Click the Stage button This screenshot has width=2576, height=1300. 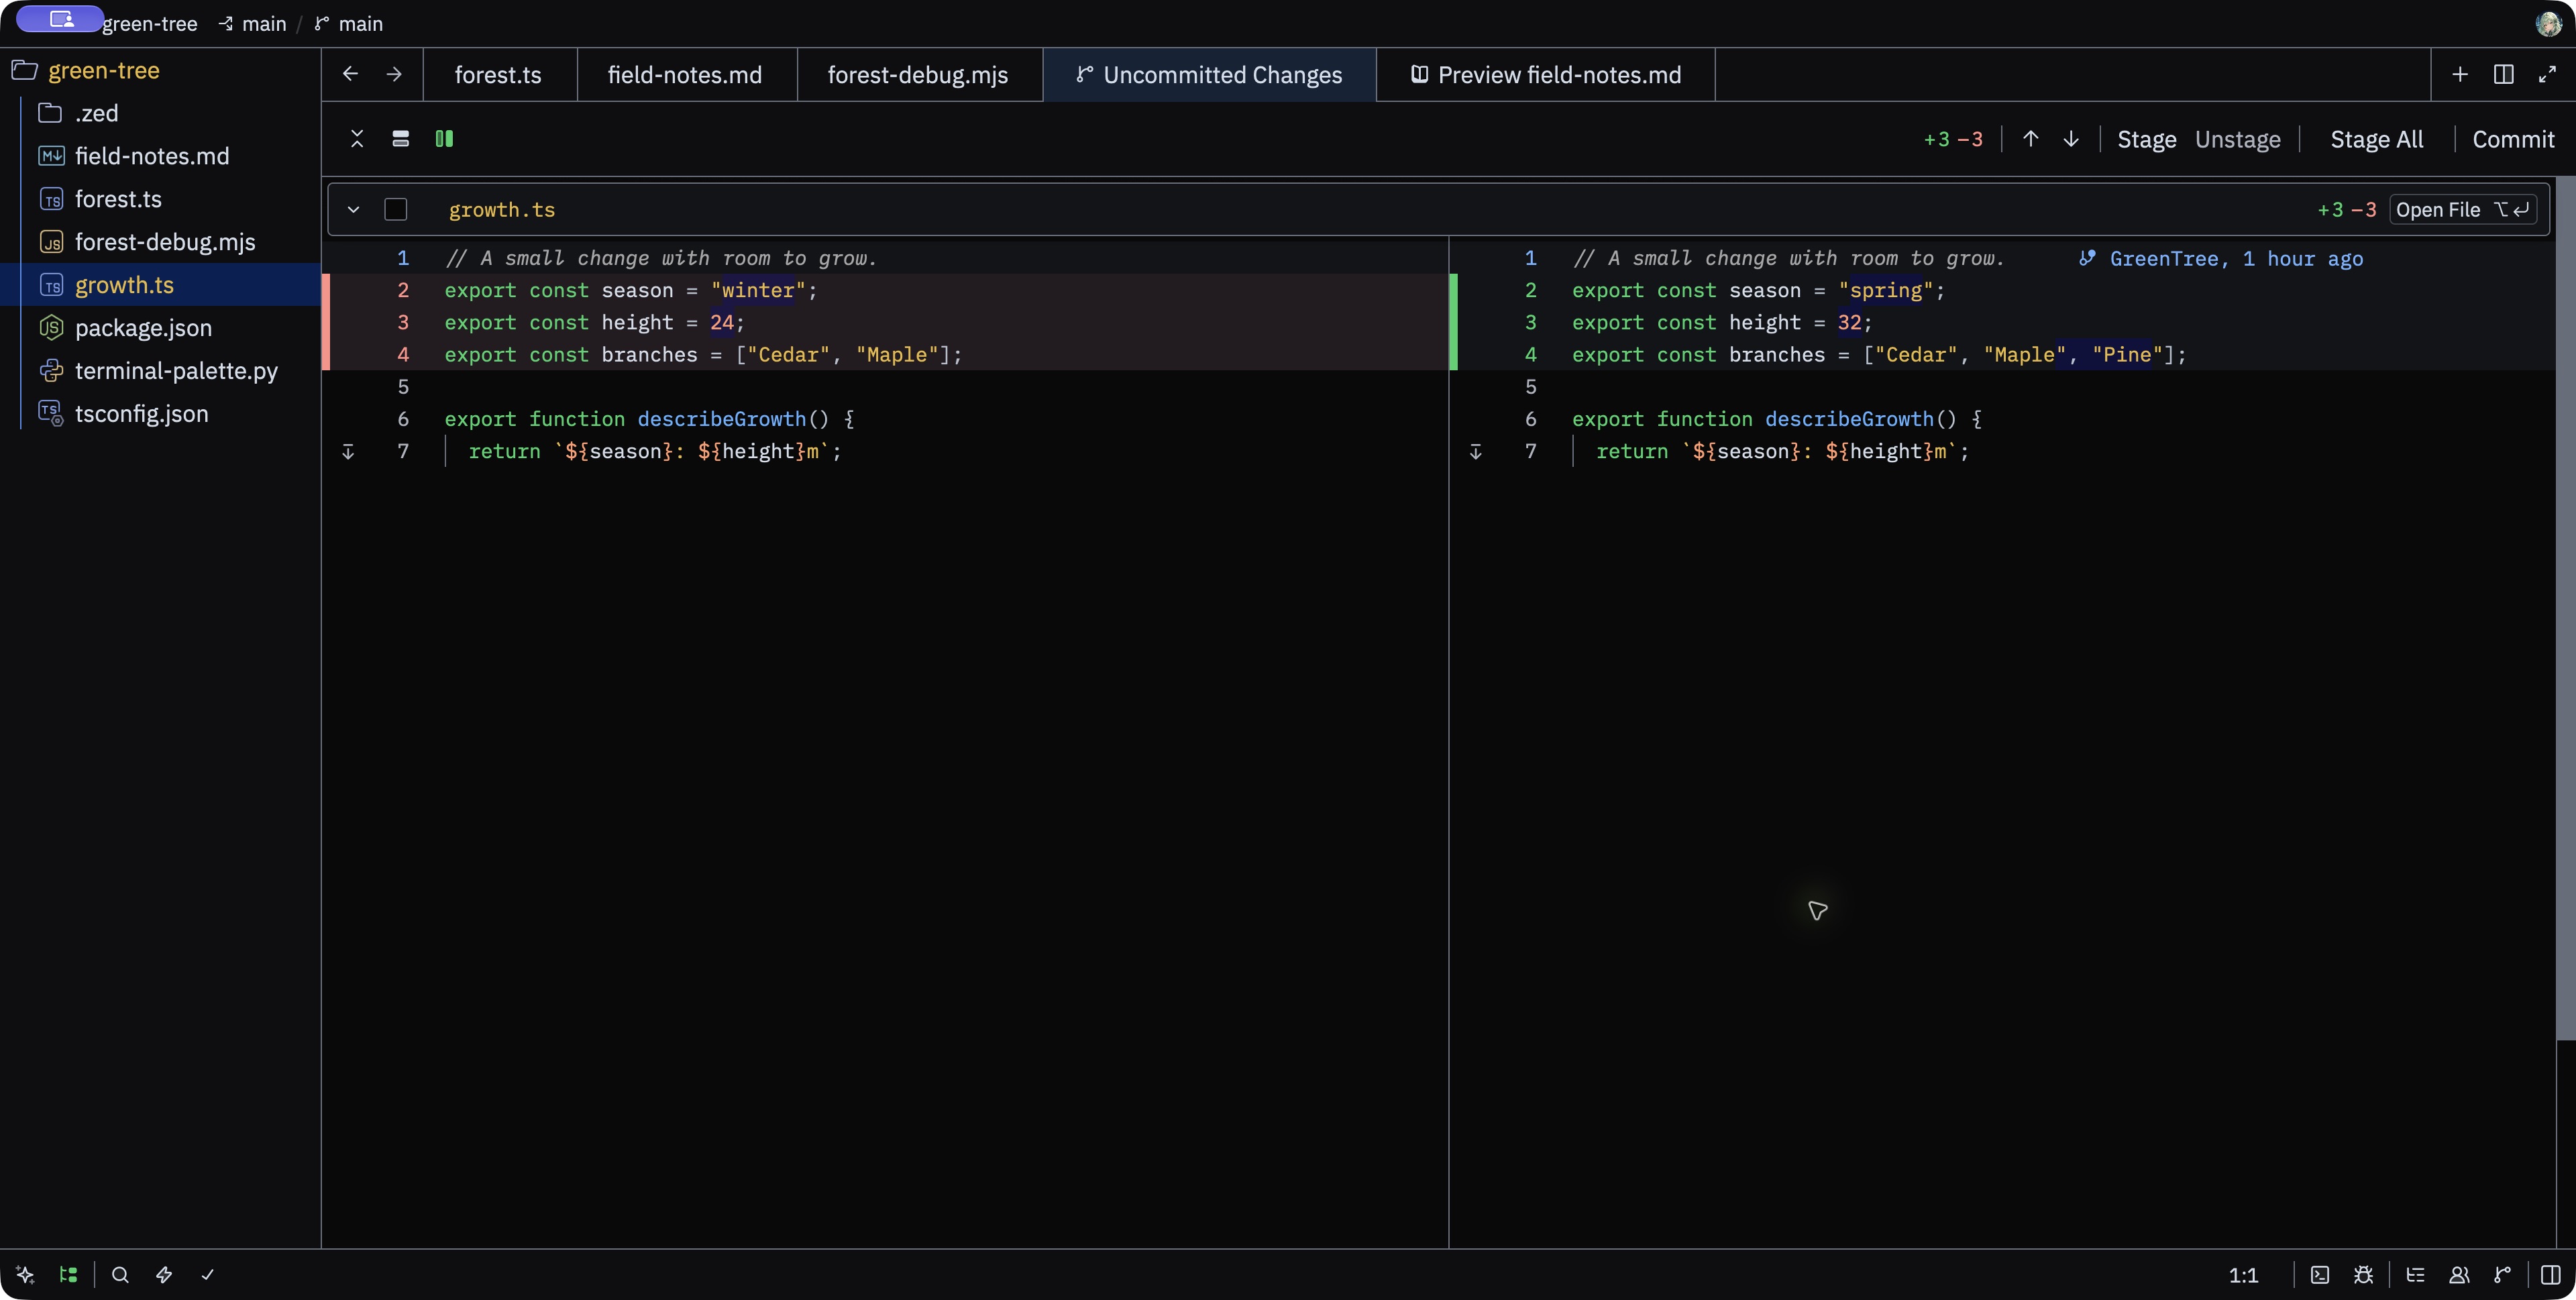2147,139
